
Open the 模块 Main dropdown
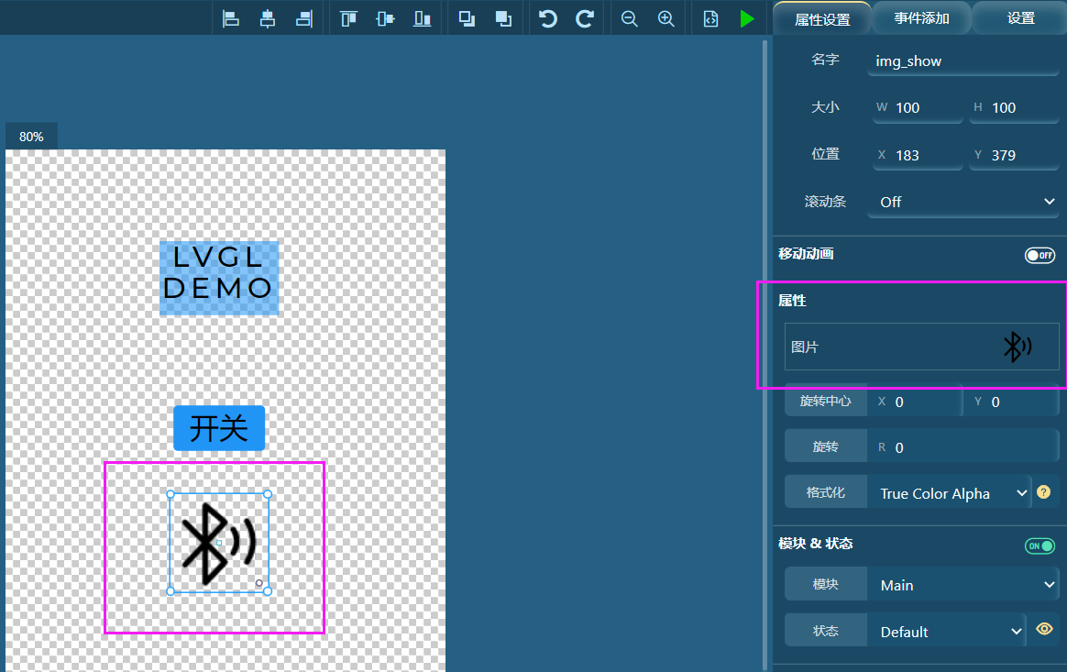(962, 585)
